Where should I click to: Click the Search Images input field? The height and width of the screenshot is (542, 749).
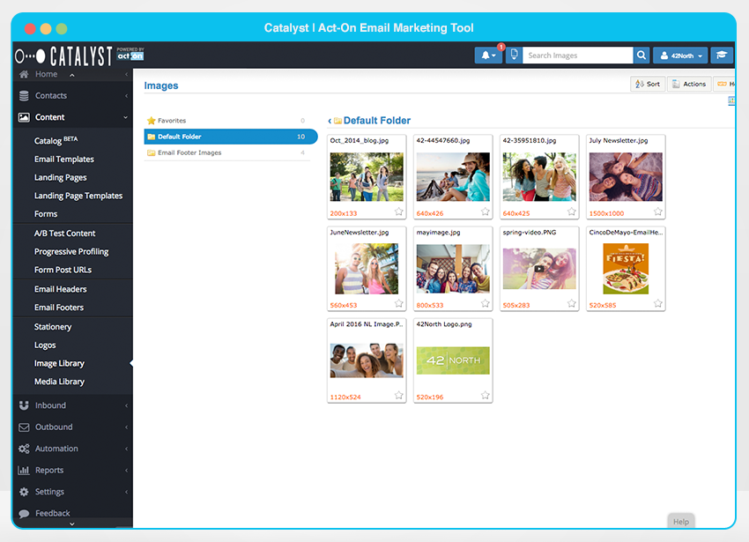coord(577,56)
